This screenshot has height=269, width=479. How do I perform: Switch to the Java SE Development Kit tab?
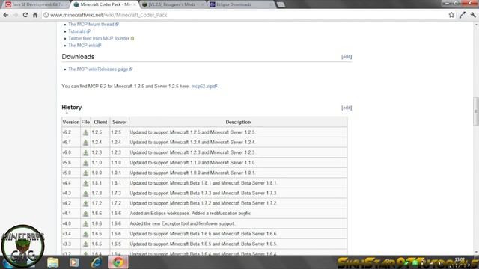(36, 4)
